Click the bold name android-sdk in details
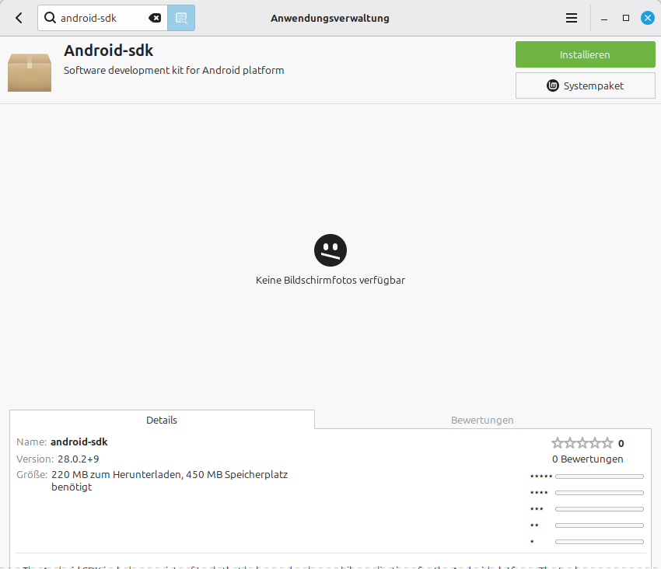Viewport: 661px width, 569px height. [79, 442]
